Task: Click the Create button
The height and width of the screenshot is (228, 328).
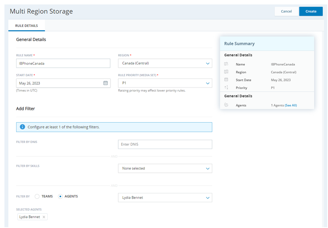Action: (x=311, y=11)
